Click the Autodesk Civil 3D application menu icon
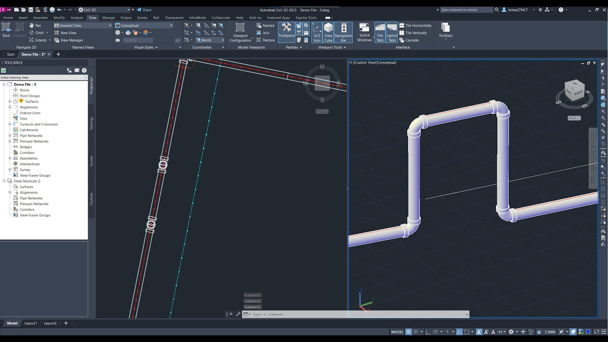This screenshot has width=608, height=342. pyautogui.click(x=6, y=9)
